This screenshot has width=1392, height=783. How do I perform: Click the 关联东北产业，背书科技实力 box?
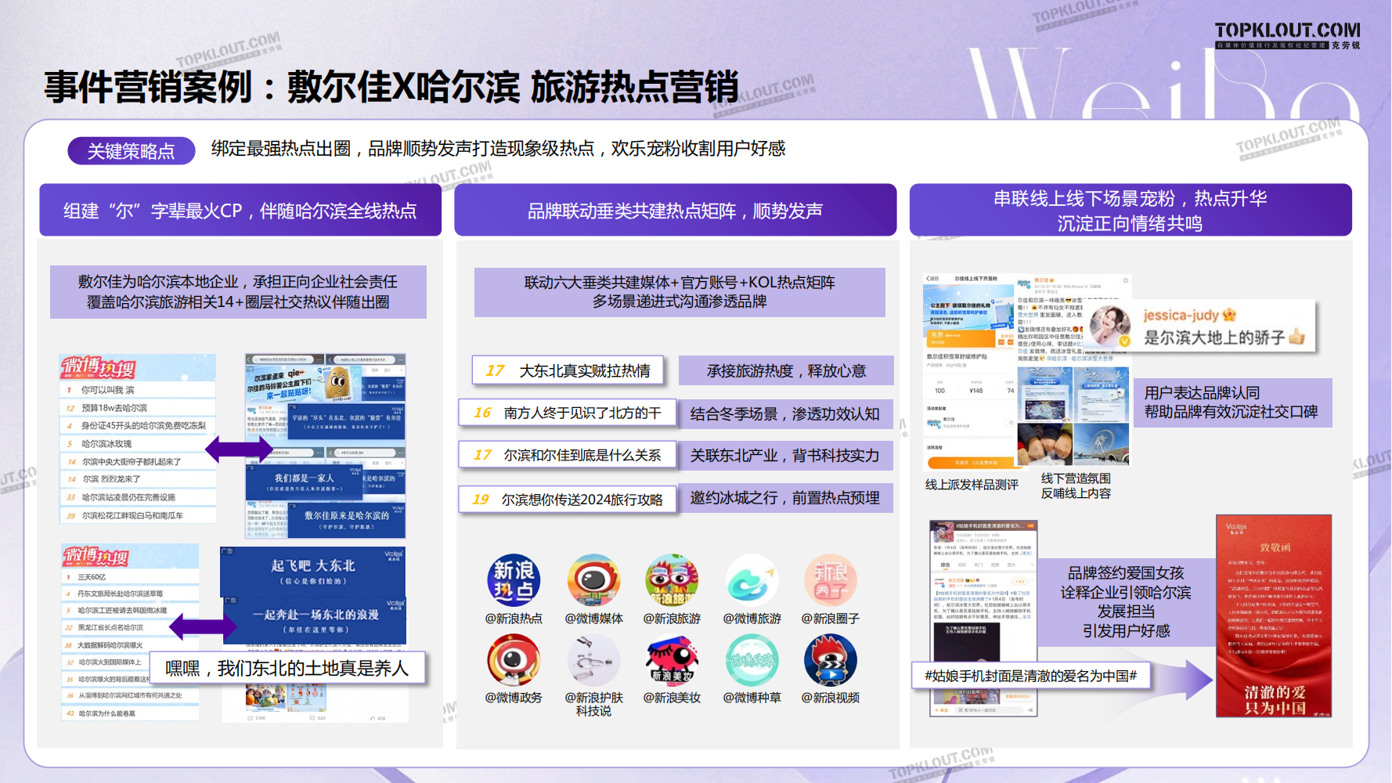point(786,456)
